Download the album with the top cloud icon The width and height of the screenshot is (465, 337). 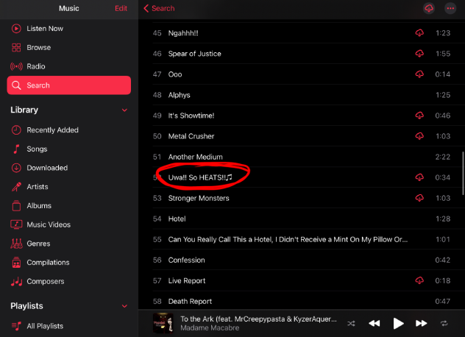coord(429,8)
